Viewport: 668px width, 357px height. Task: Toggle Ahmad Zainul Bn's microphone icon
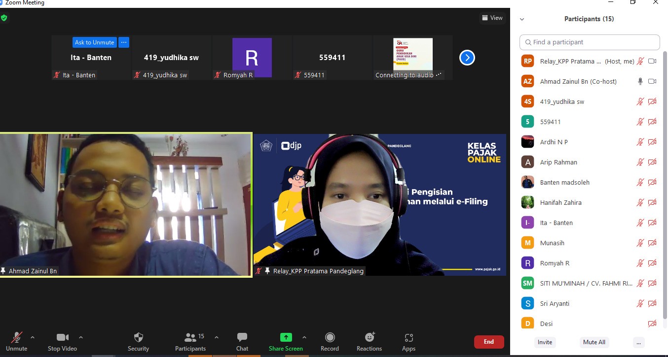coord(640,81)
